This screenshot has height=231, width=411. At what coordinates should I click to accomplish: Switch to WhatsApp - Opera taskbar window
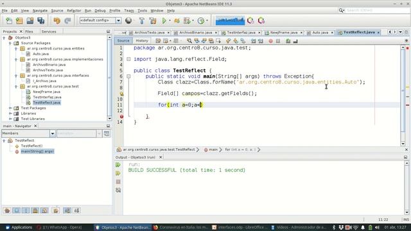tap(60, 227)
